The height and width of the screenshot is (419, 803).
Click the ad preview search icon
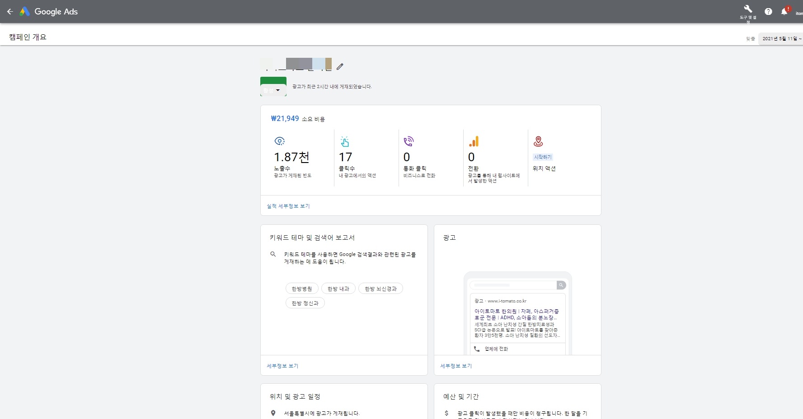tap(561, 285)
